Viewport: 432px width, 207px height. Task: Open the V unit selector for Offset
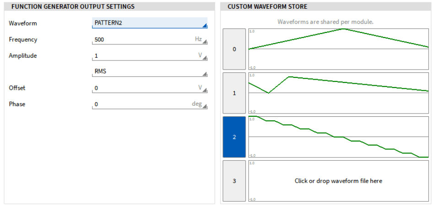(x=202, y=88)
